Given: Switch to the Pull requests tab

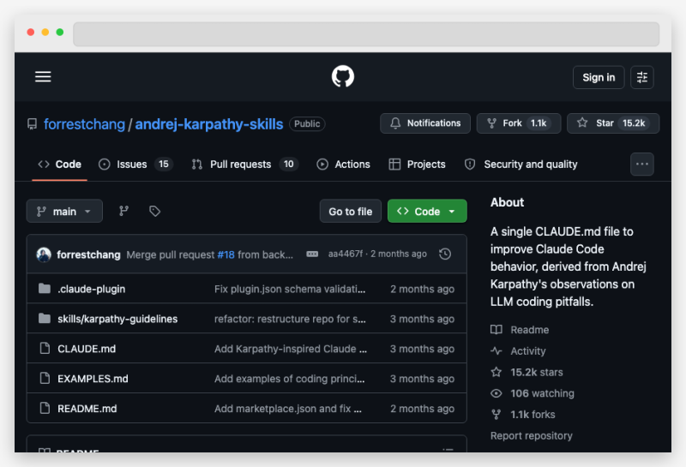Looking at the screenshot, I should pos(244,165).
